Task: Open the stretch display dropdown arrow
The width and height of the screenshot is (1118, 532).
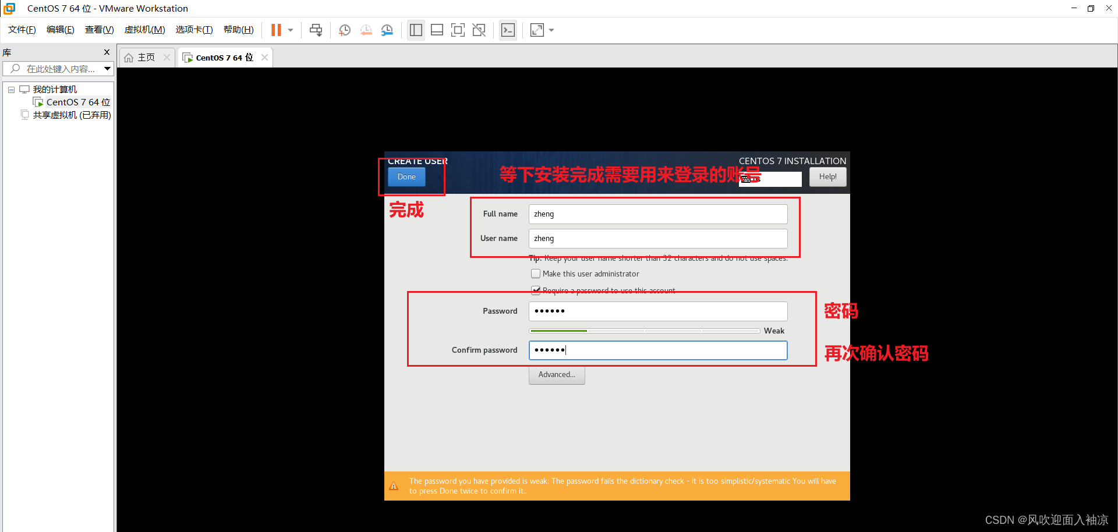Action: pyautogui.click(x=551, y=30)
